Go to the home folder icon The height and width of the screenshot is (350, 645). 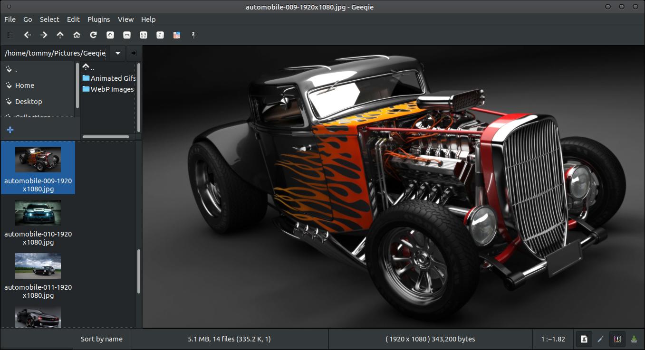pyautogui.click(x=77, y=35)
